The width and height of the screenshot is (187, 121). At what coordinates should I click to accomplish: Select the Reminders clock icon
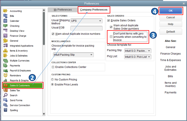(5, 75)
